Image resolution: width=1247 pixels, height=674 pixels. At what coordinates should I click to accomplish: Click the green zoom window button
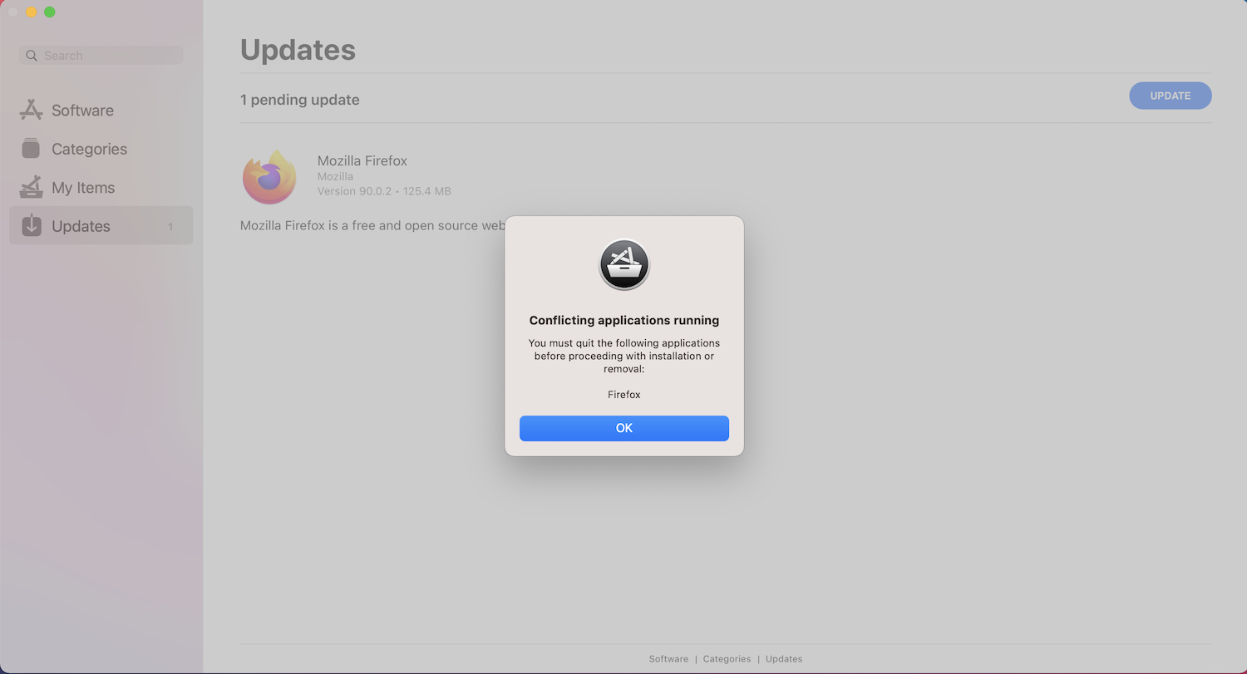(50, 12)
